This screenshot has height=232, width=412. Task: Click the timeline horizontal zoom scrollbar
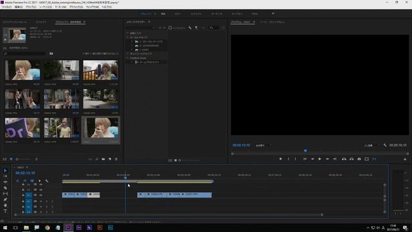(169, 215)
